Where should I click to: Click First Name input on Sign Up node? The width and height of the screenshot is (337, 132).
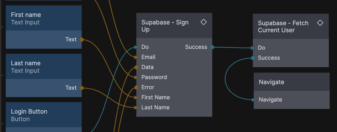[136, 97]
